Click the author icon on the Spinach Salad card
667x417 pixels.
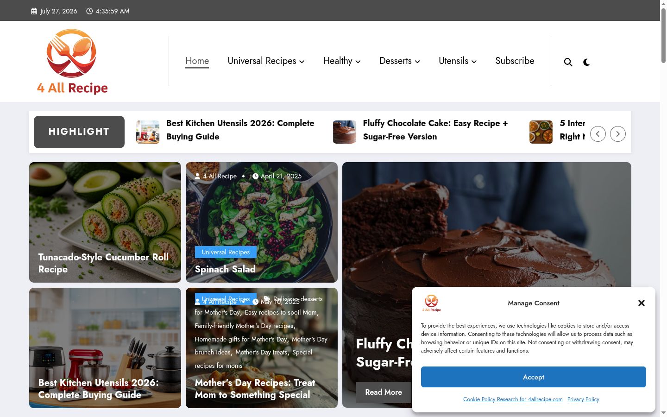tap(198, 176)
